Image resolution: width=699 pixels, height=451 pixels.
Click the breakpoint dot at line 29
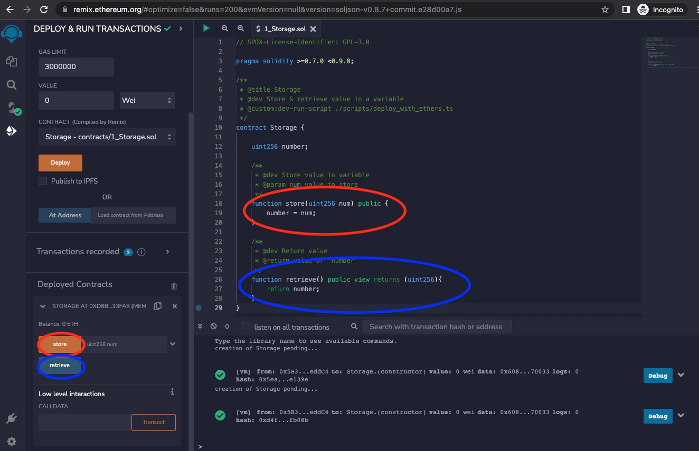(199, 308)
